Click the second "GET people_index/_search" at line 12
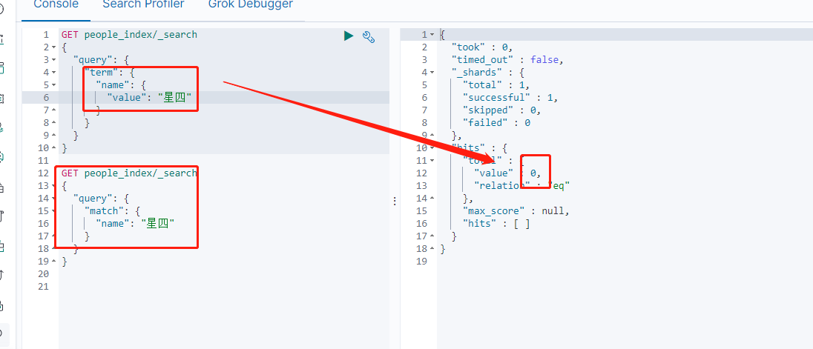Viewport: 813px width, 349px height. 129,173
